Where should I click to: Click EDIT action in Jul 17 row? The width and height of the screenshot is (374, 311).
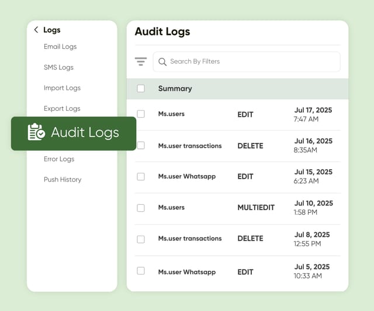(245, 114)
